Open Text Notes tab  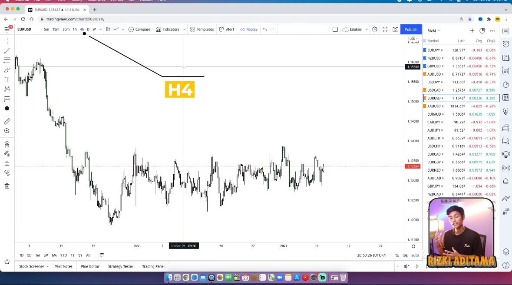[63, 266]
